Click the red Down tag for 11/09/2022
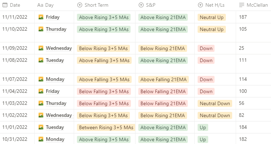The image size is (271, 144). pos(206,48)
